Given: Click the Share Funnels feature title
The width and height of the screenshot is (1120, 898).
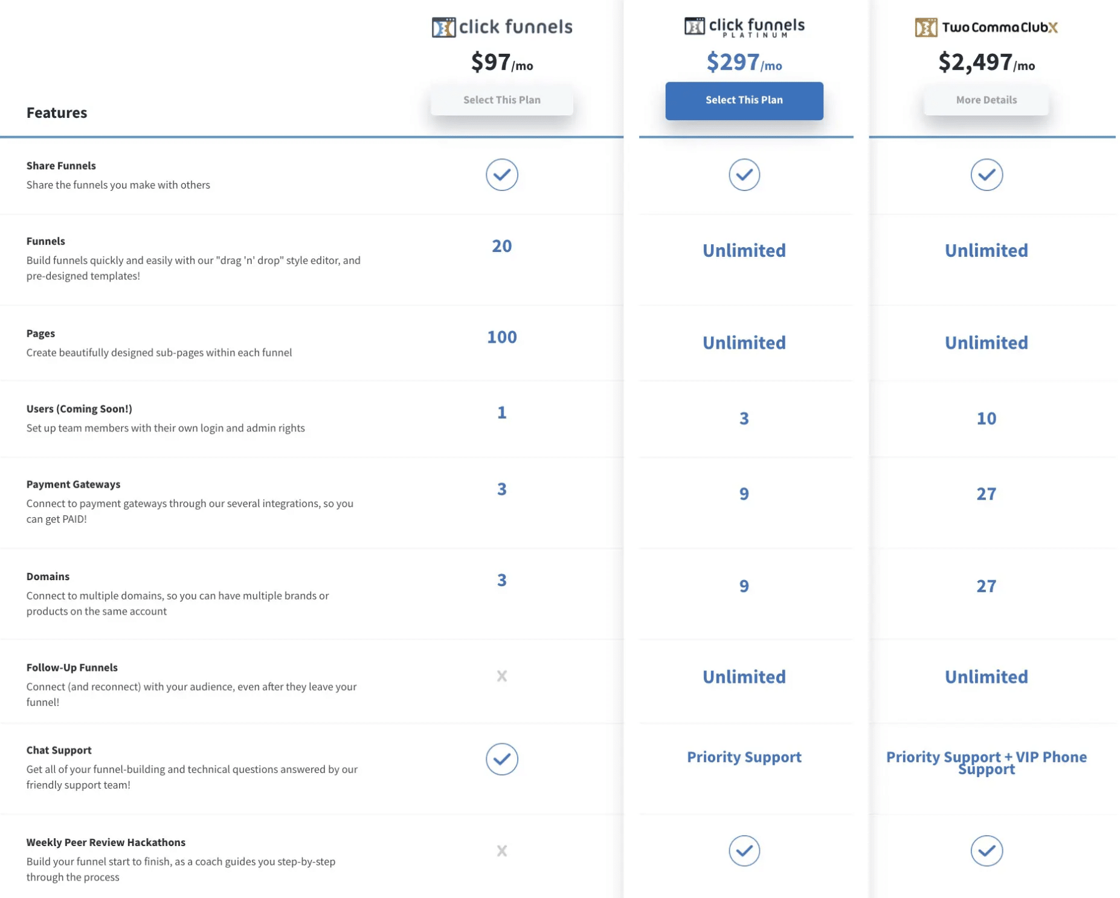Looking at the screenshot, I should (x=61, y=166).
